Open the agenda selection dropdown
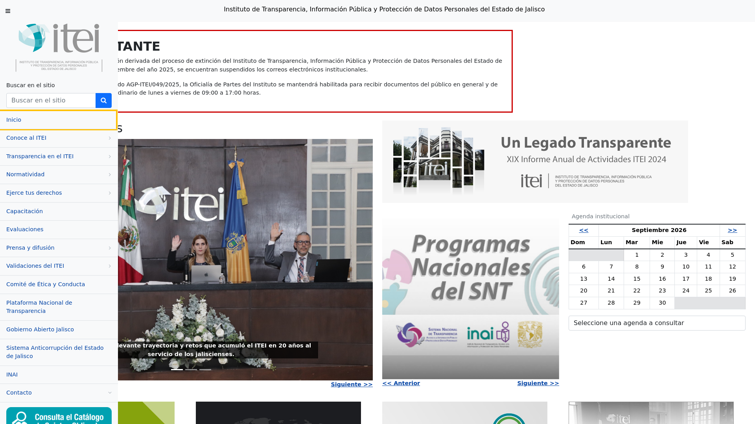755x424 pixels. (x=657, y=323)
